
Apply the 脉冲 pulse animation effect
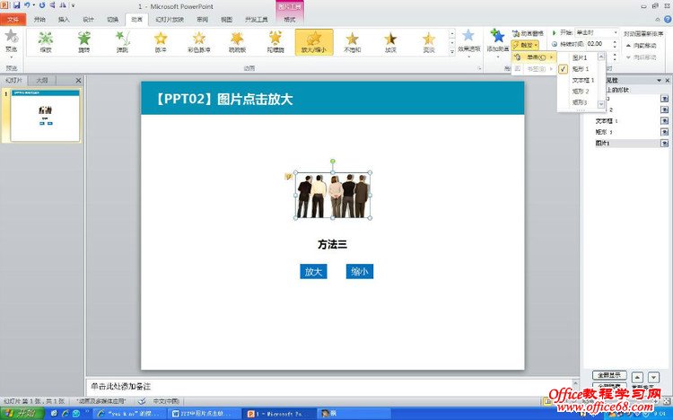click(161, 42)
